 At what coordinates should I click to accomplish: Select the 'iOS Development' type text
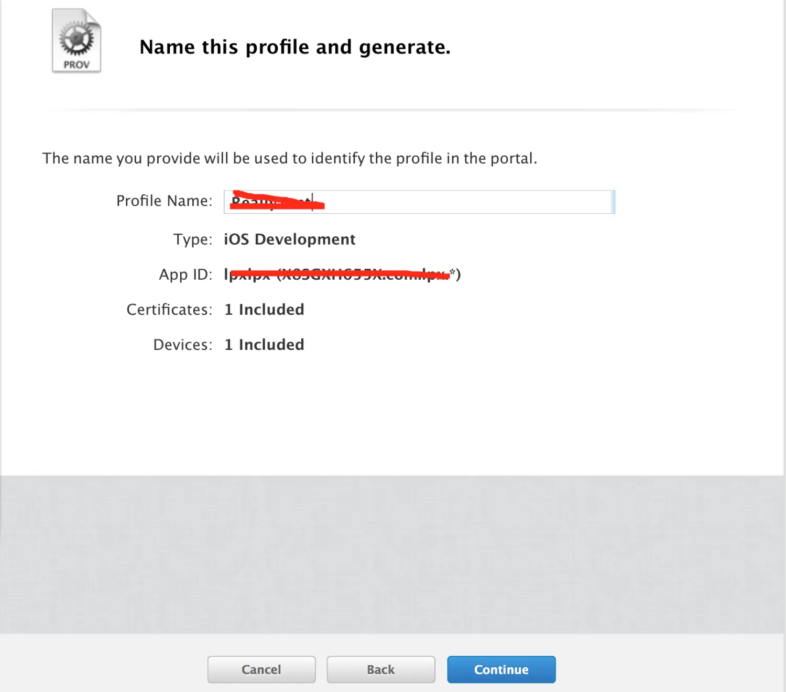[x=290, y=239]
